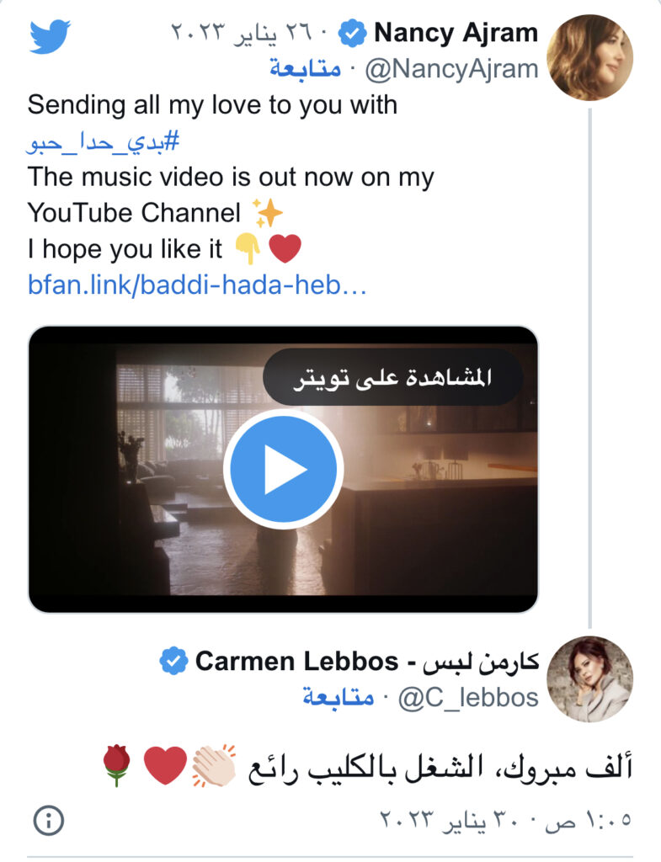661x862 pixels.
Task: Click the 'Sending all my love' tweet text
Action: point(212,105)
